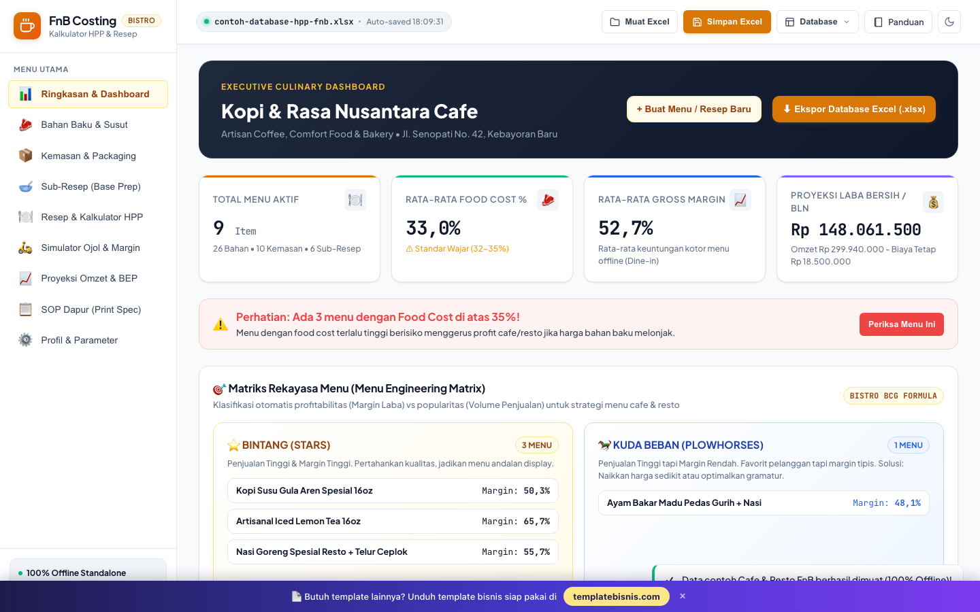The height and width of the screenshot is (612, 980).
Task: Click Buat Menu / Resep Baru
Action: click(x=694, y=109)
